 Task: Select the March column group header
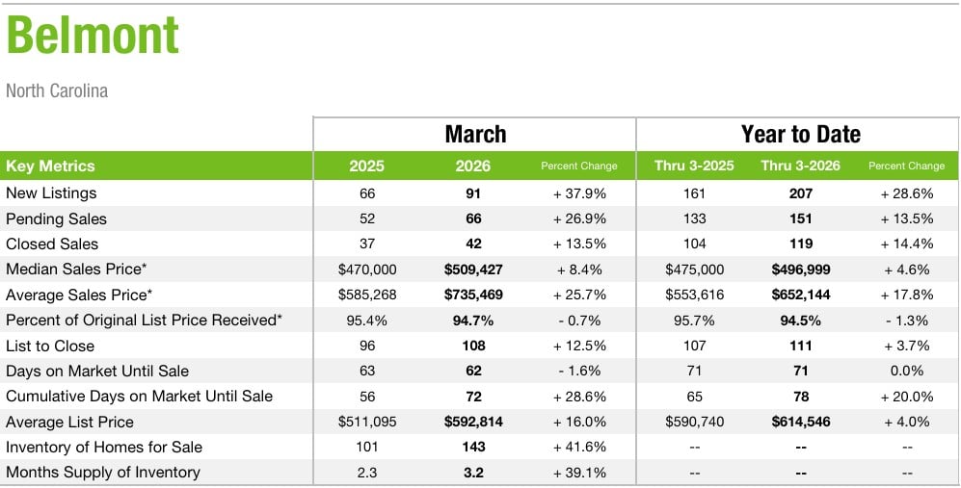[474, 134]
